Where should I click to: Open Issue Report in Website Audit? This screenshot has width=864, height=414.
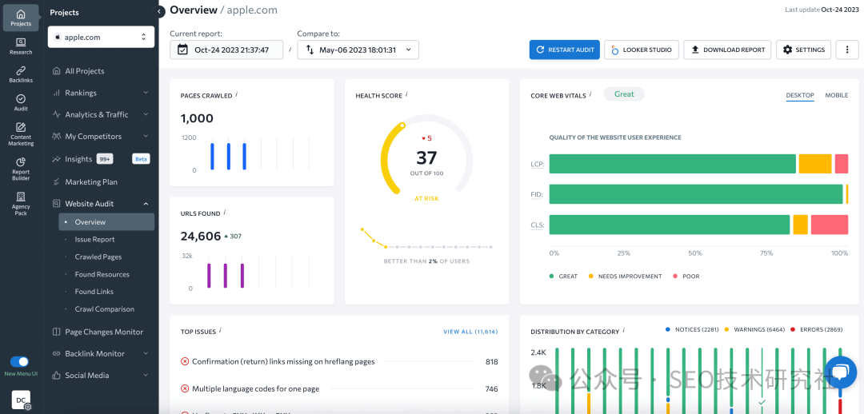click(x=94, y=240)
